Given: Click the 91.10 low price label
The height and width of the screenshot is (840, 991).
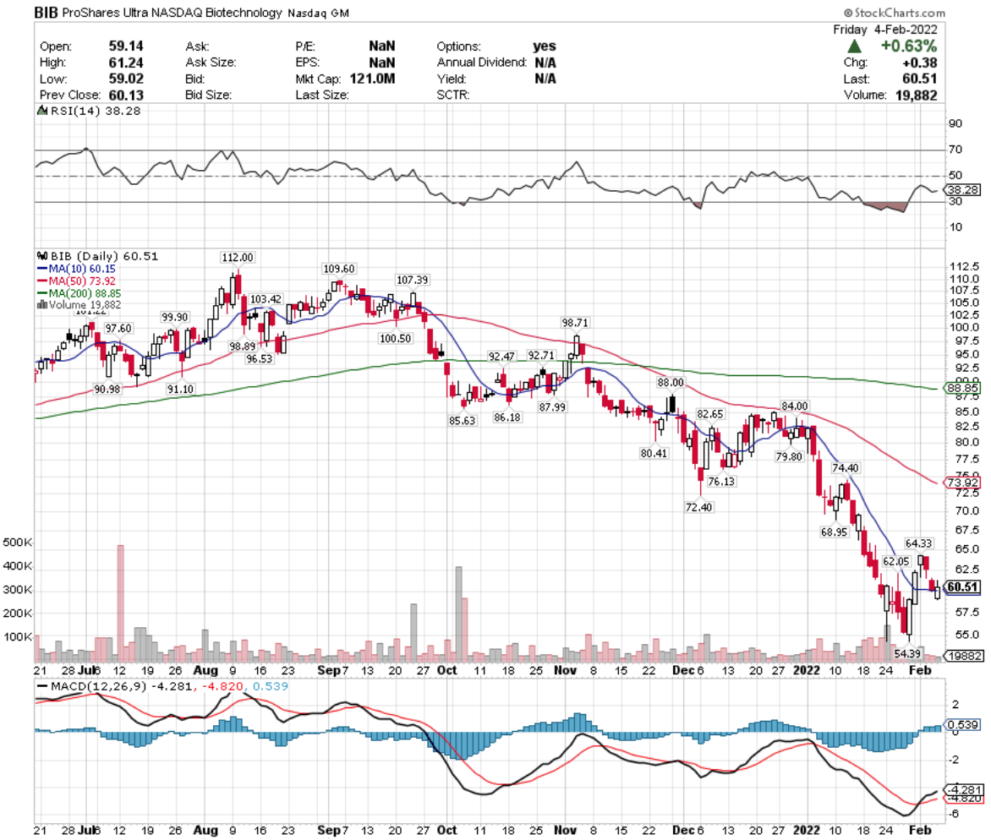Looking at the screenshot, I should tap(180, 389).
